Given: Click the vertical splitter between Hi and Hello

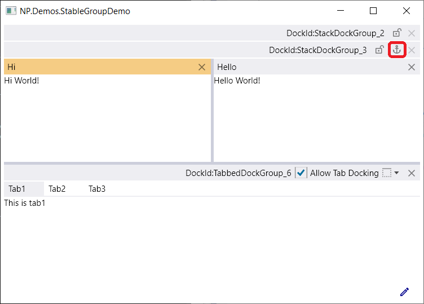Looking at the screenshot, I should pos(212,111).
